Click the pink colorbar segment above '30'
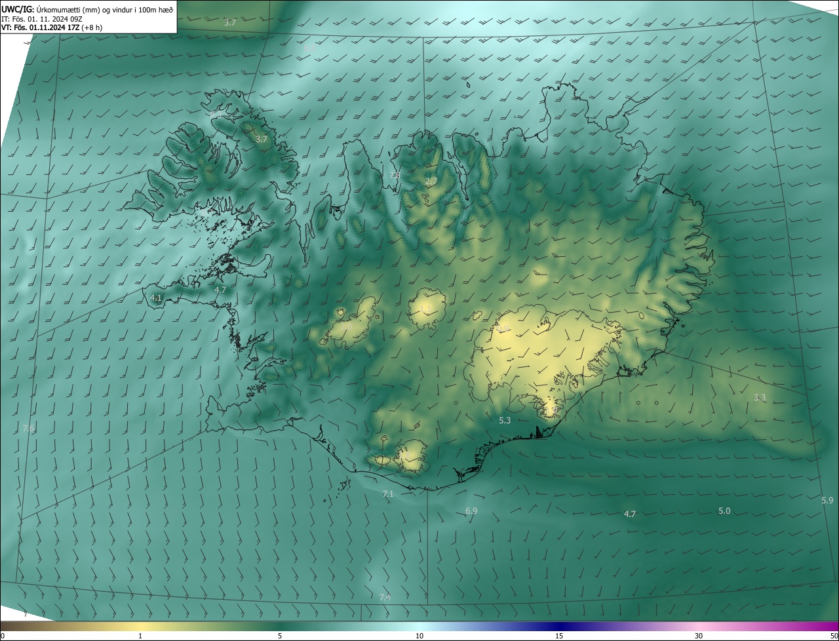The image size is (839, 641). (x=699, y=626)
